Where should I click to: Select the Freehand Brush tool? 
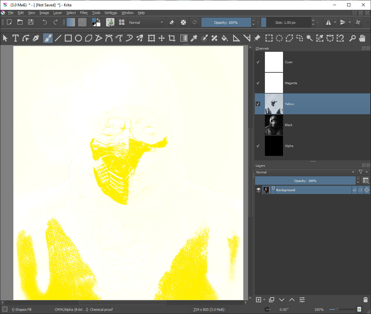tap(48, 38)
